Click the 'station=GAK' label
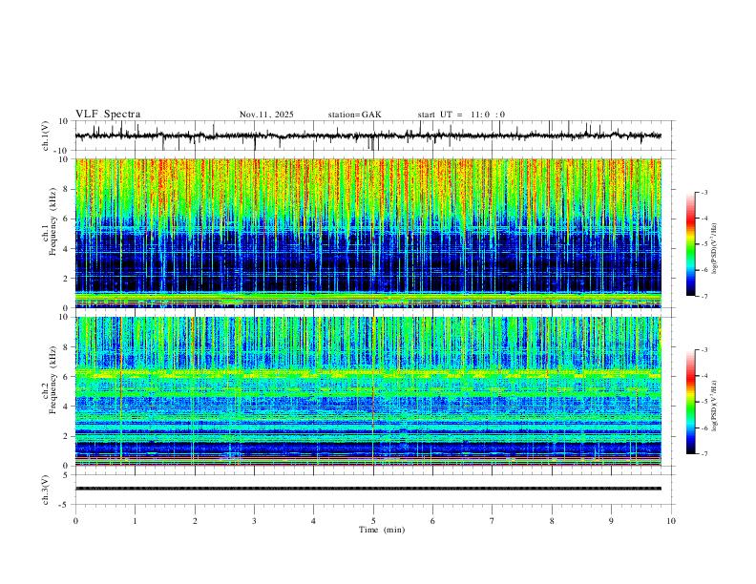Viewport: 756px width, 584px height. point(354,115)
